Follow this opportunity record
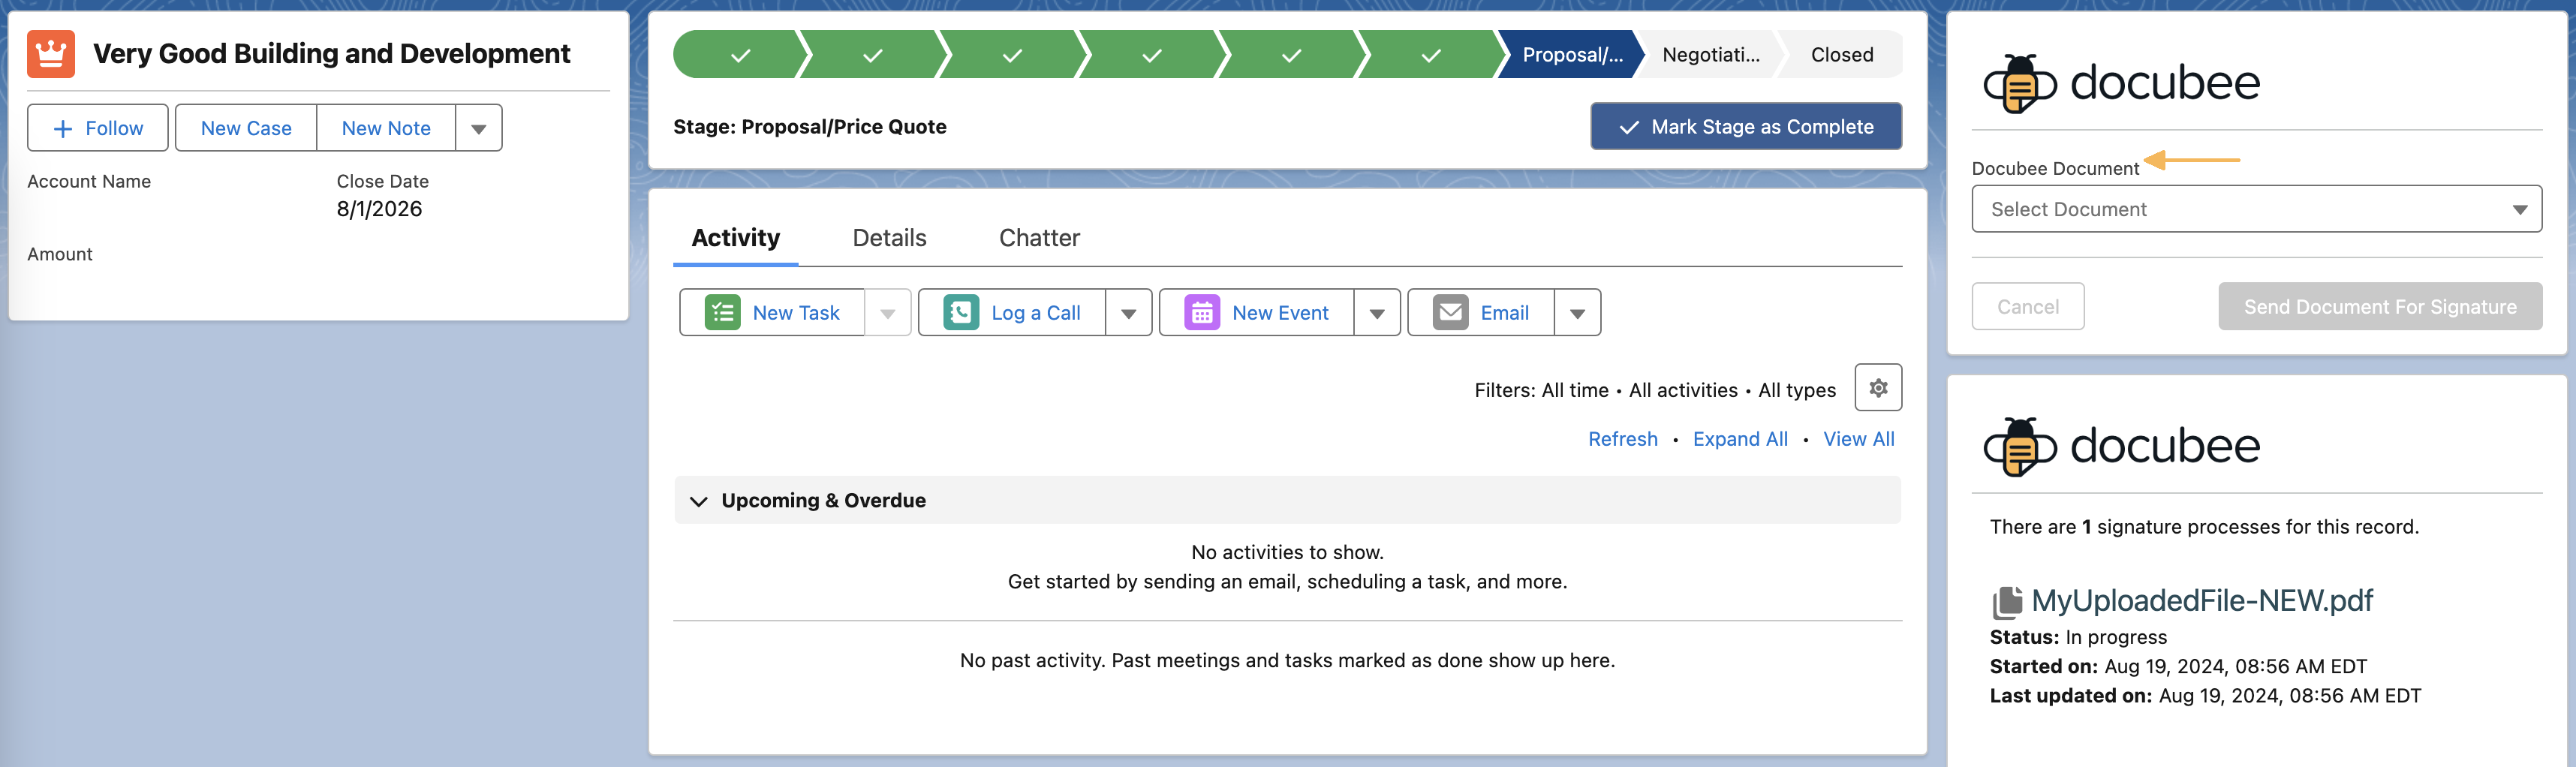This screenshot has height=767, width=2576. coord(98,128)
